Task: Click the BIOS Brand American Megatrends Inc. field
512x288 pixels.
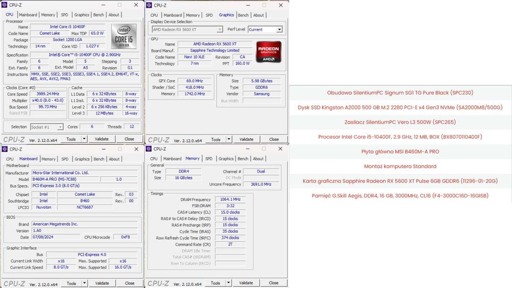Action: 84,224
